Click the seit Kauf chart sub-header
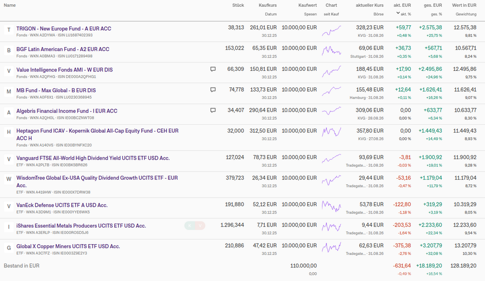Image resolution: width=485 pixels, height=281 pixels. pos(331,14)
